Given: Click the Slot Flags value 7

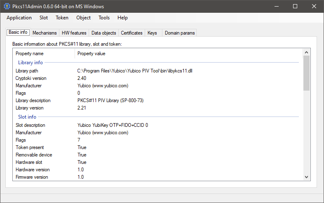Looking at the screenshot, I should click(79, 140).
